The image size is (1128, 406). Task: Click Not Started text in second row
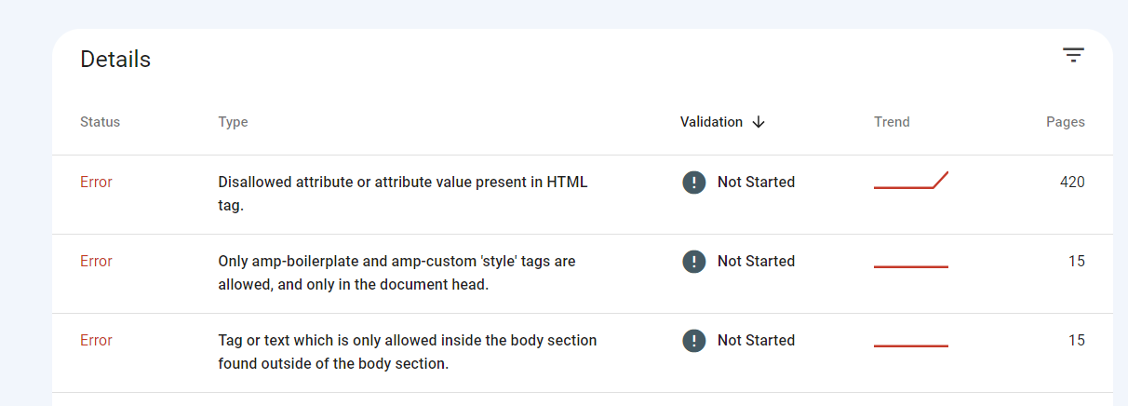pos(756,262)
